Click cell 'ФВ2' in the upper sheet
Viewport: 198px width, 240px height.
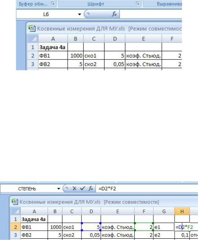pyautogui.click(x=53, y=64)
